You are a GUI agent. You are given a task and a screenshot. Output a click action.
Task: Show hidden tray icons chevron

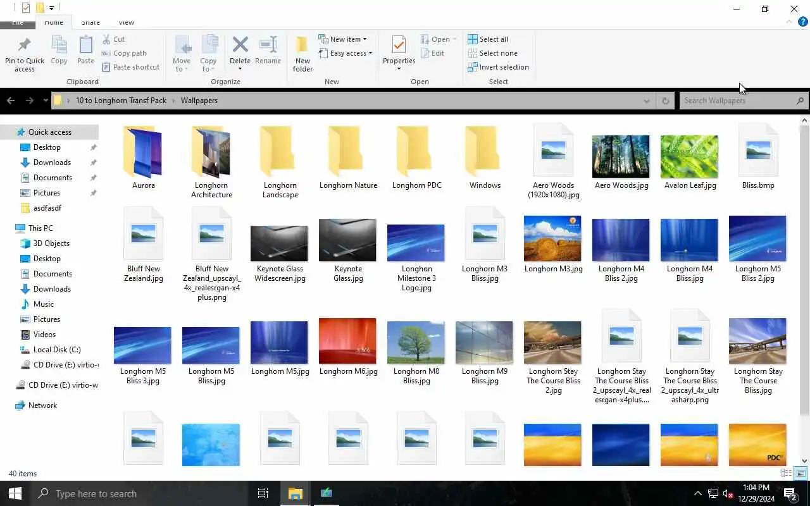pyautogui.click(x=698, y=493)
